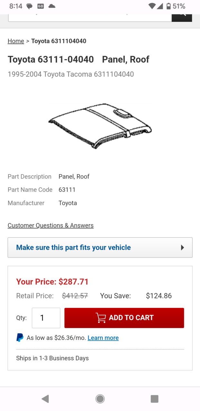Open Customer Questions & Answers link
The width and height of the screenshot is (200, 411).
tap(50, 225)
